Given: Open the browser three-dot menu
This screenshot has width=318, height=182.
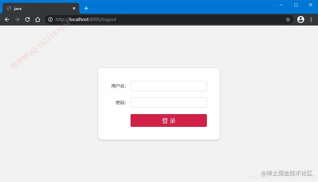Looking at the screenshot, I should tap(311, 19).
